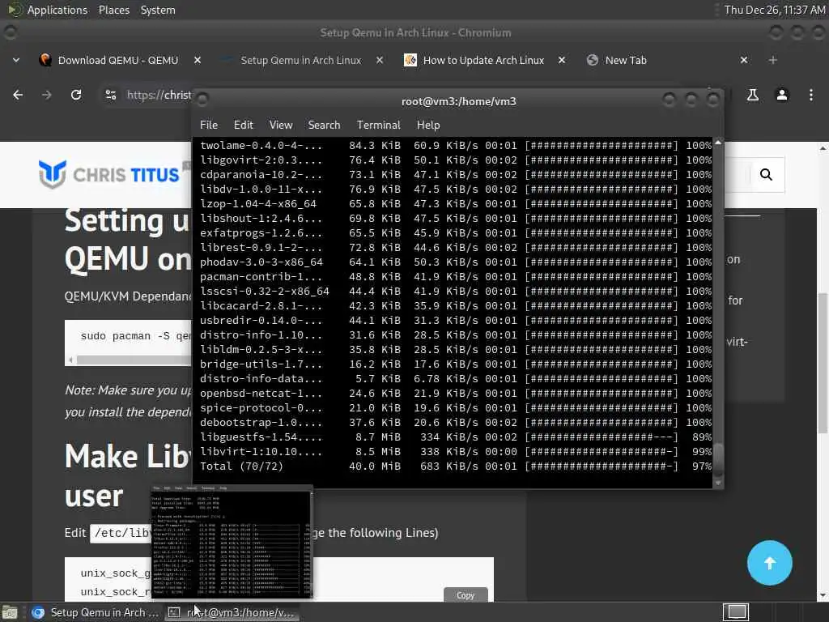Click show desktop icon in bottom panel
Image resolution: width=829 pixels, height=622 pixels.
pyautogui.click(x=10, y=613)
